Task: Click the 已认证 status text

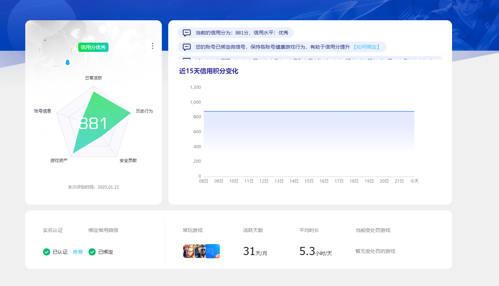Action: pyautogui.click(x=60, y=252)
